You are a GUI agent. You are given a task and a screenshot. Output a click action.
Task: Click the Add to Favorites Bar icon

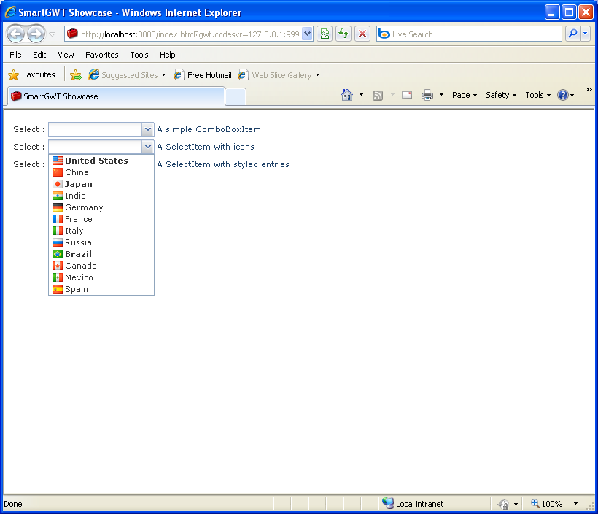76,75
